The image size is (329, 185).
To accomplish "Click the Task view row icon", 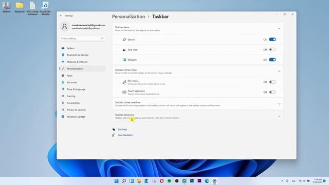I will click(124, 50).
